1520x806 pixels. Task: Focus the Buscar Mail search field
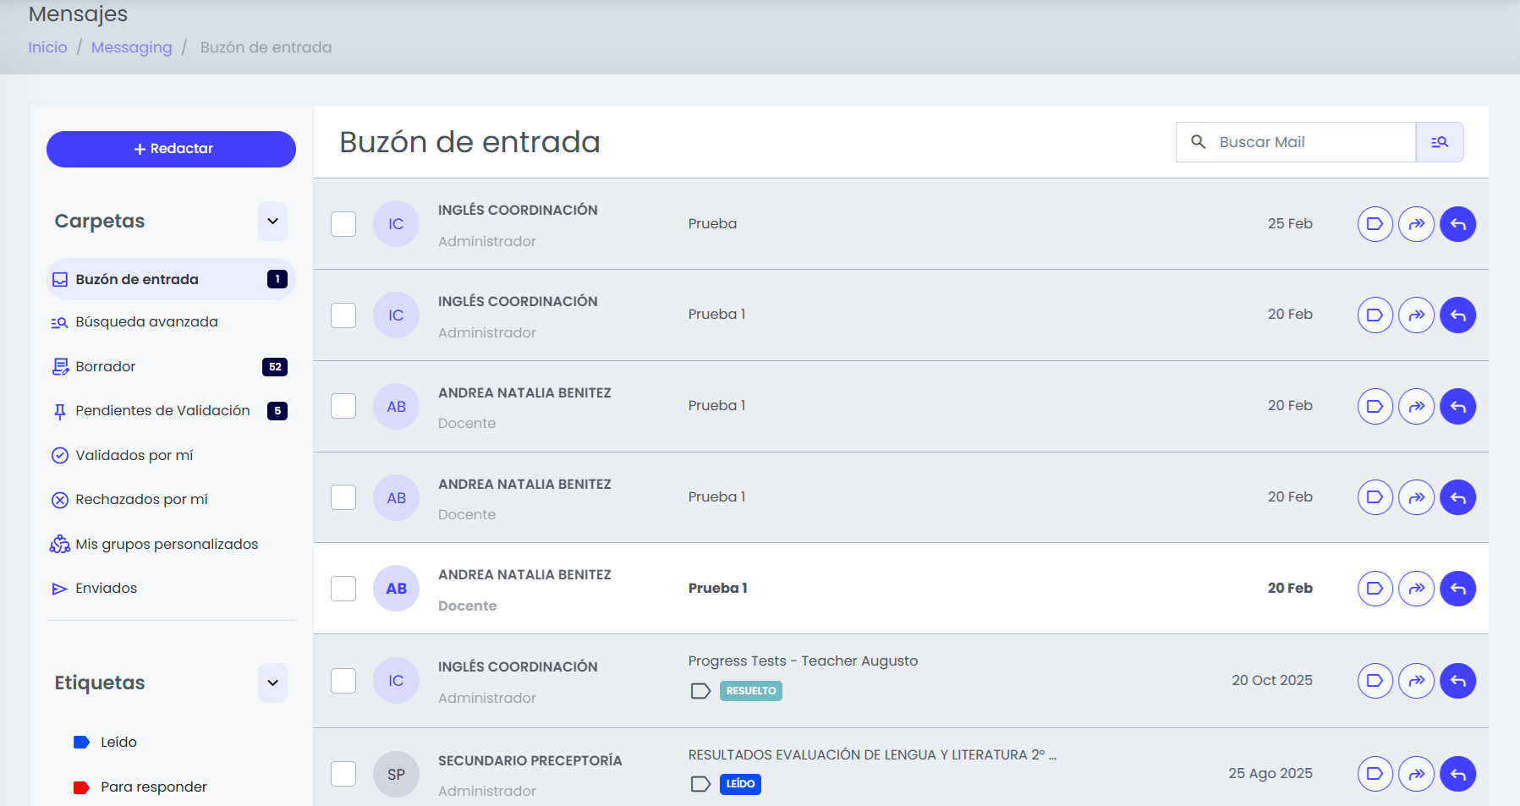click(1296, 142)
